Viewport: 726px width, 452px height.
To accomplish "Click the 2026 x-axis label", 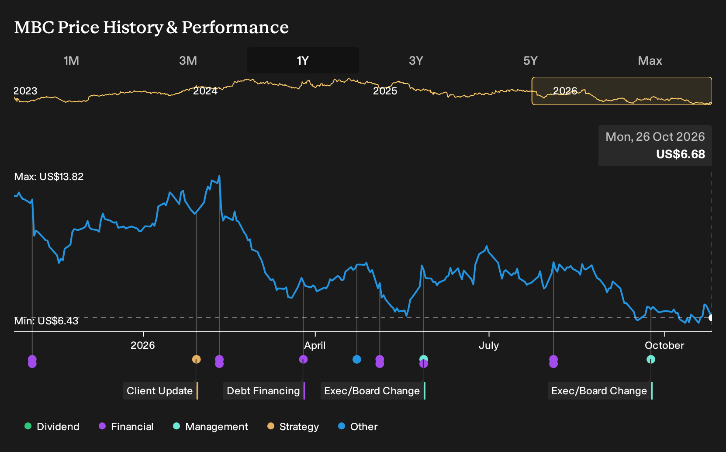I will tap(143, 345).
